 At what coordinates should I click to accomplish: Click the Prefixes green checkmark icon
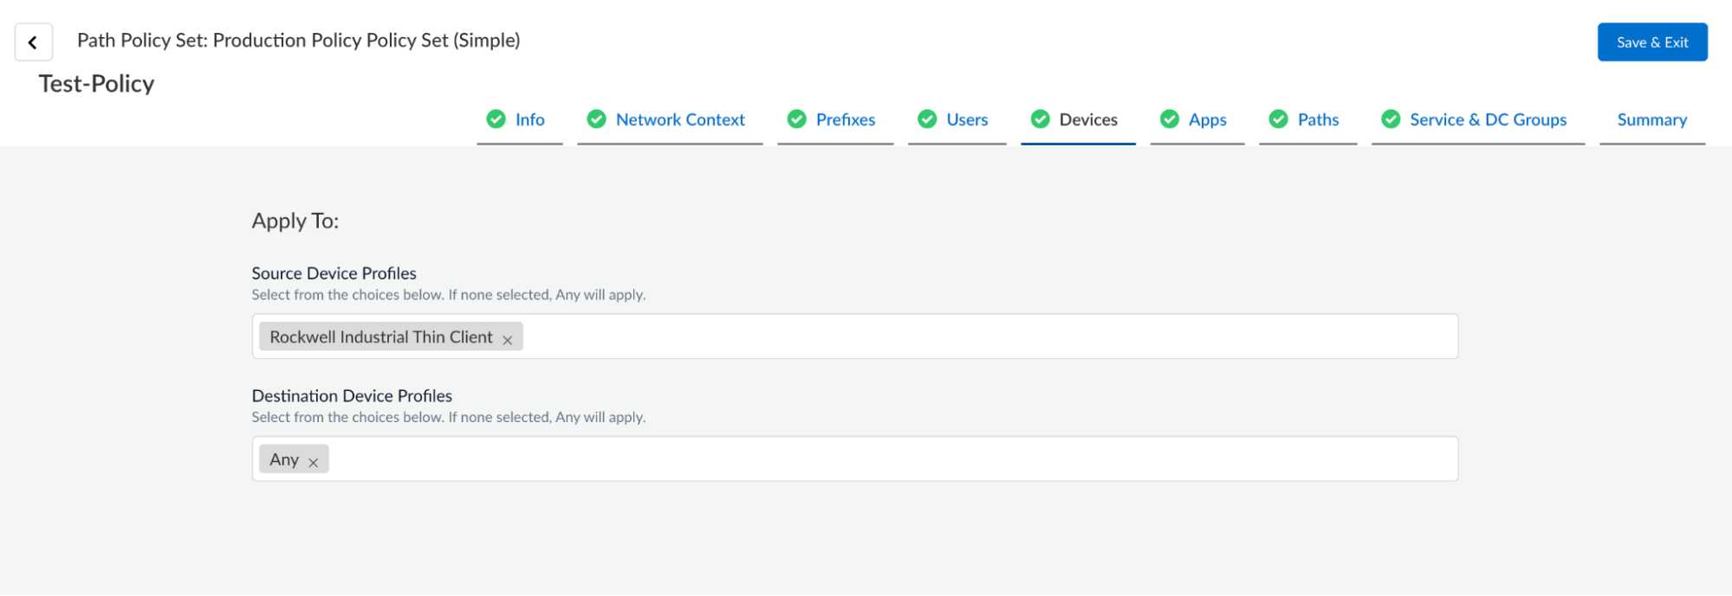796,119
